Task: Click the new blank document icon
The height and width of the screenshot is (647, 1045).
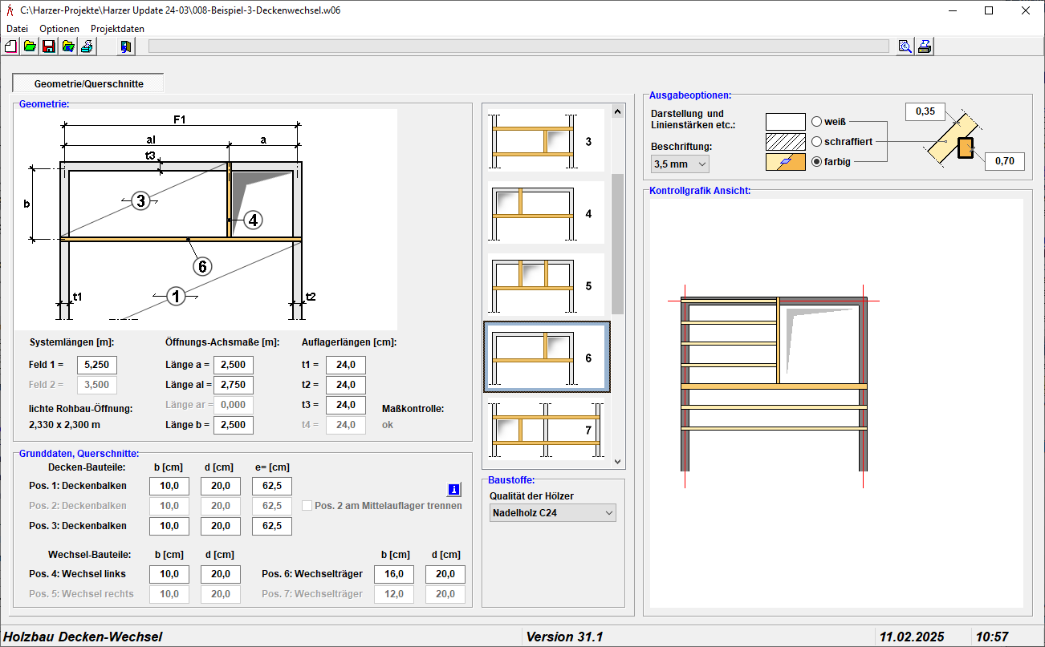Action: (11, 47)
